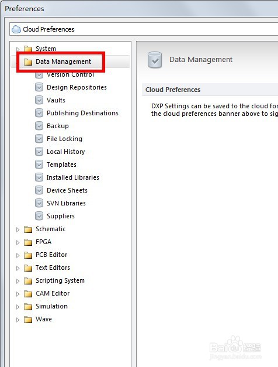
Task: Expand the Wave folder arrow
Action: [18, 320]
